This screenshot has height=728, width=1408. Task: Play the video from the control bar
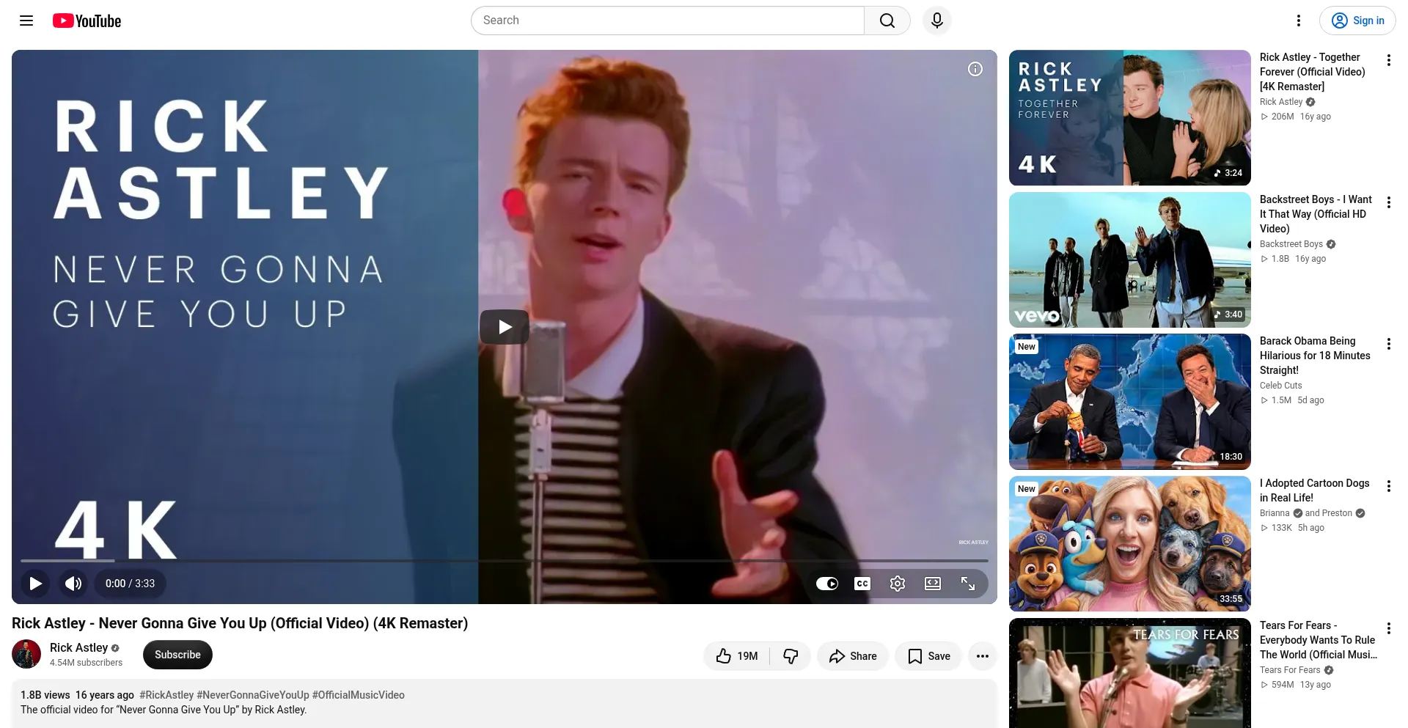35,584
